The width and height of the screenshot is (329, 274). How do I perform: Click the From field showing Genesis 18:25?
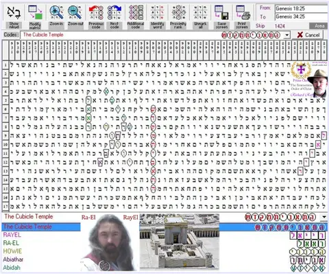(302, 9)
